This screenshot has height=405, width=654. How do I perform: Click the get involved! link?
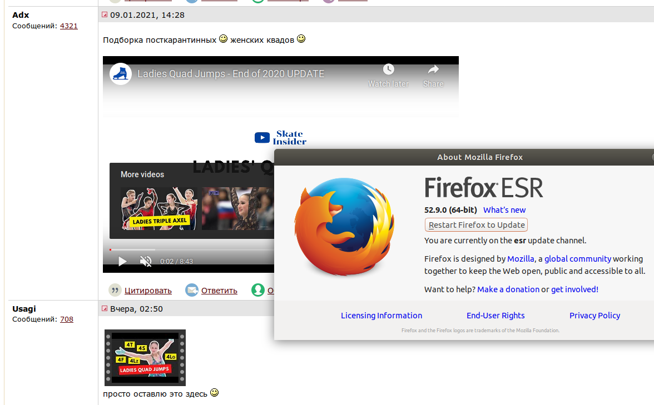[x=575, y=289]
